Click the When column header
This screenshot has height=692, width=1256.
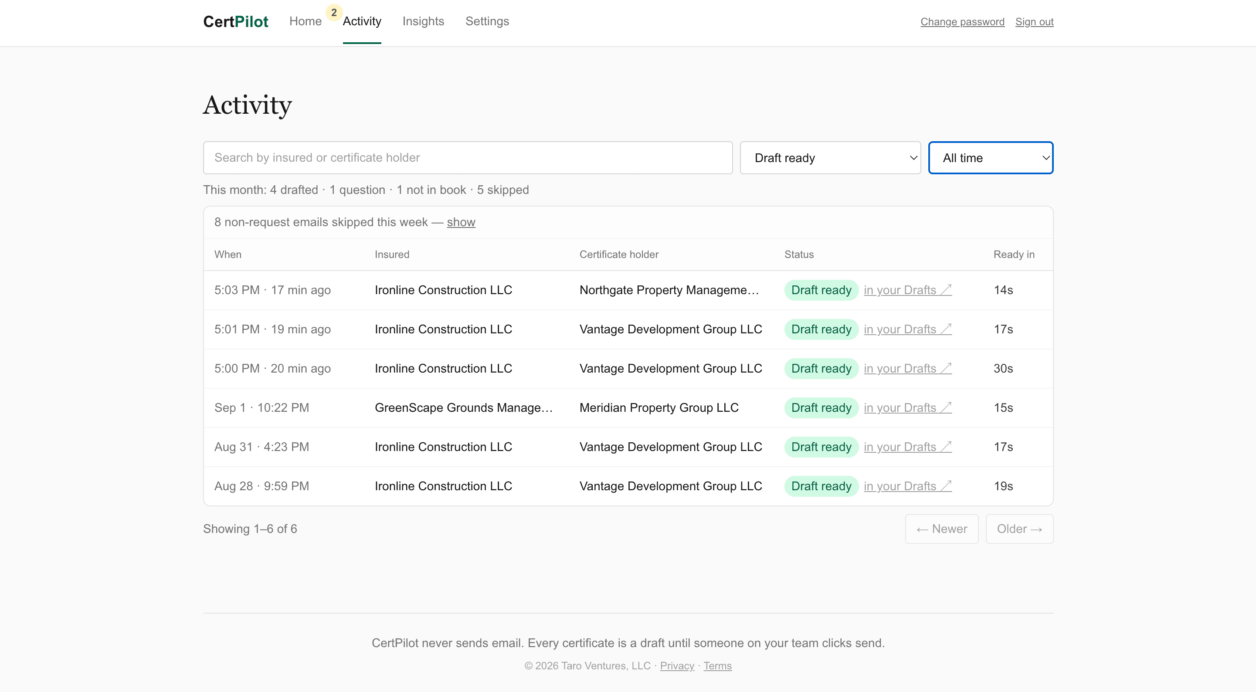point(227,254)
